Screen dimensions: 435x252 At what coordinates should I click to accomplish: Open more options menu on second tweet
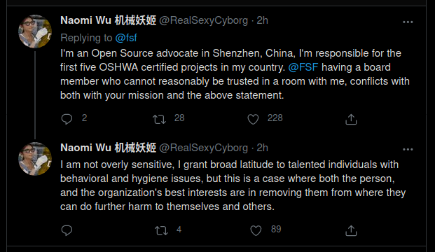408,149
